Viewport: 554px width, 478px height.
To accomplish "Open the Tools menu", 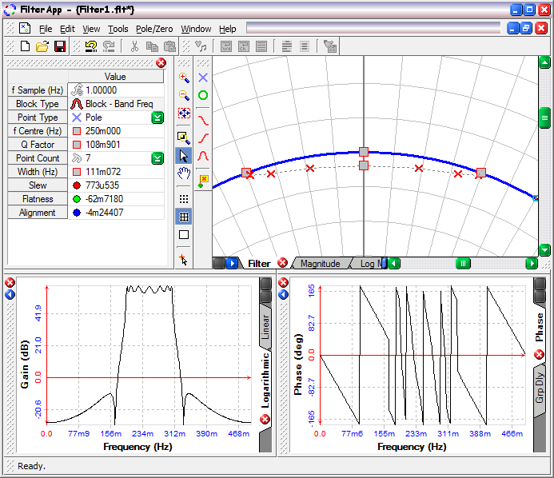I will (x=118, y=29).
